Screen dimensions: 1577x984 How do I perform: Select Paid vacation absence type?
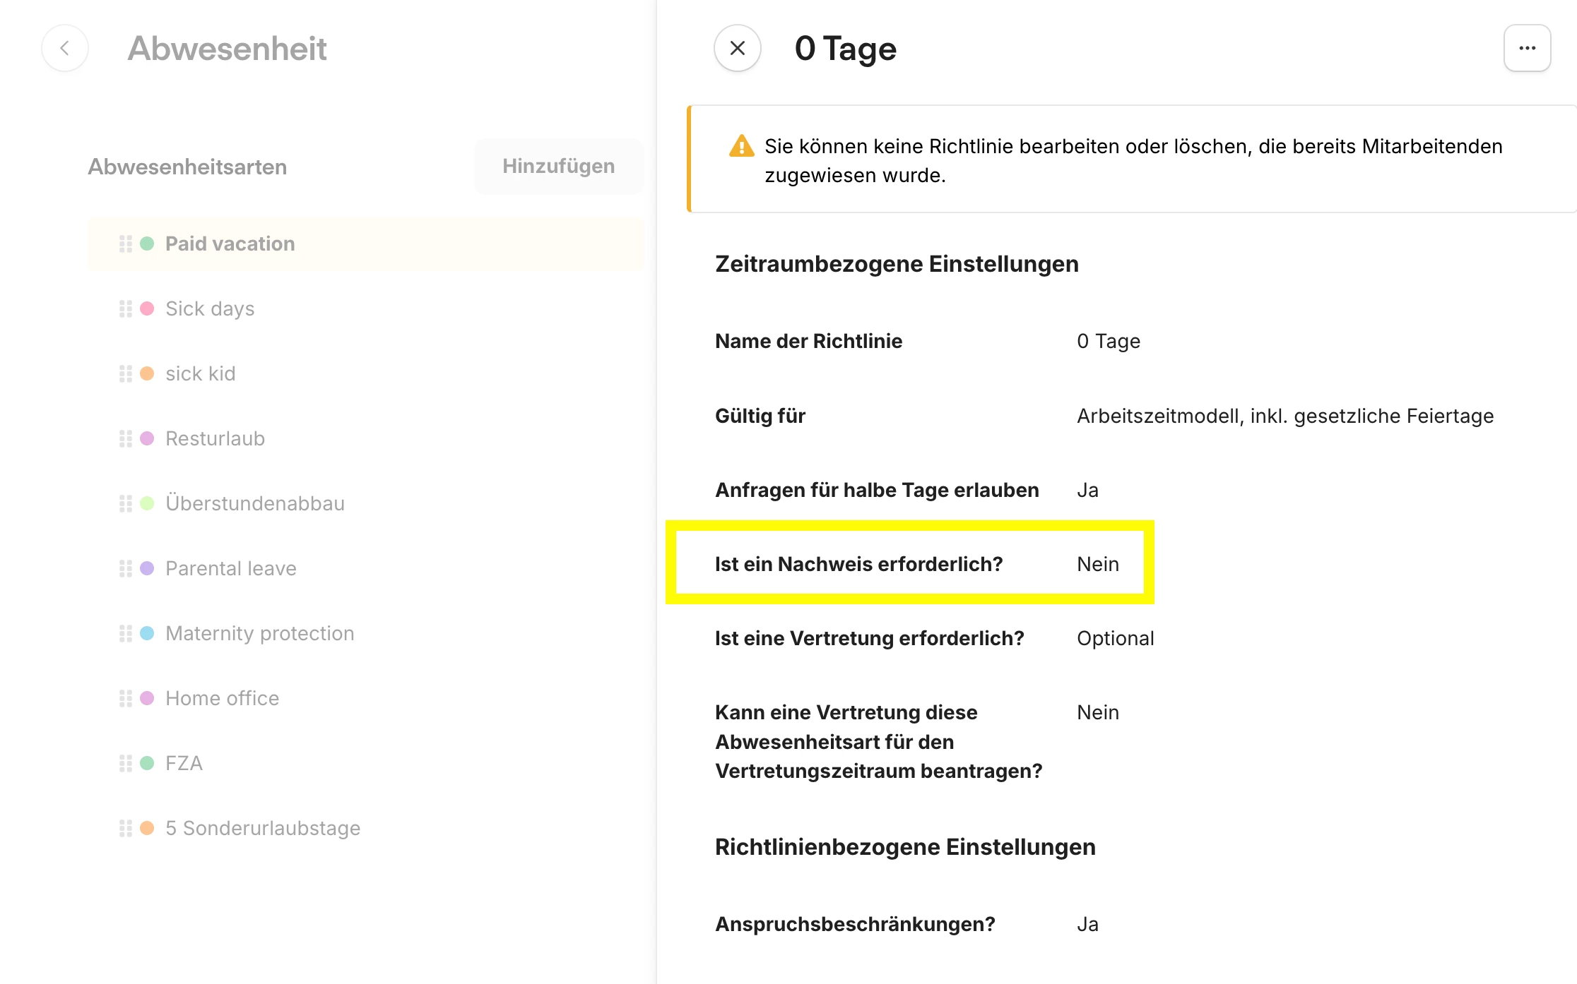pyautogui.click(x=230, y=244)
